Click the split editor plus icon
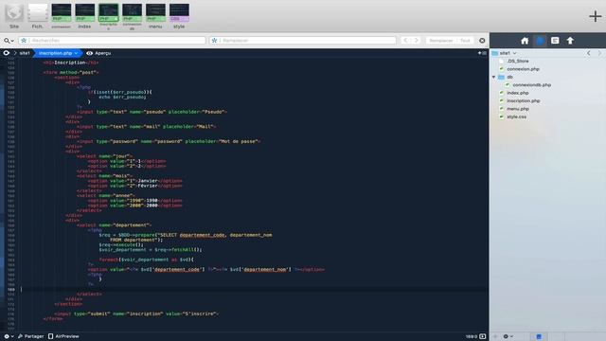The width and height of the screenshot is (606, 341). [x=482, y=53]
